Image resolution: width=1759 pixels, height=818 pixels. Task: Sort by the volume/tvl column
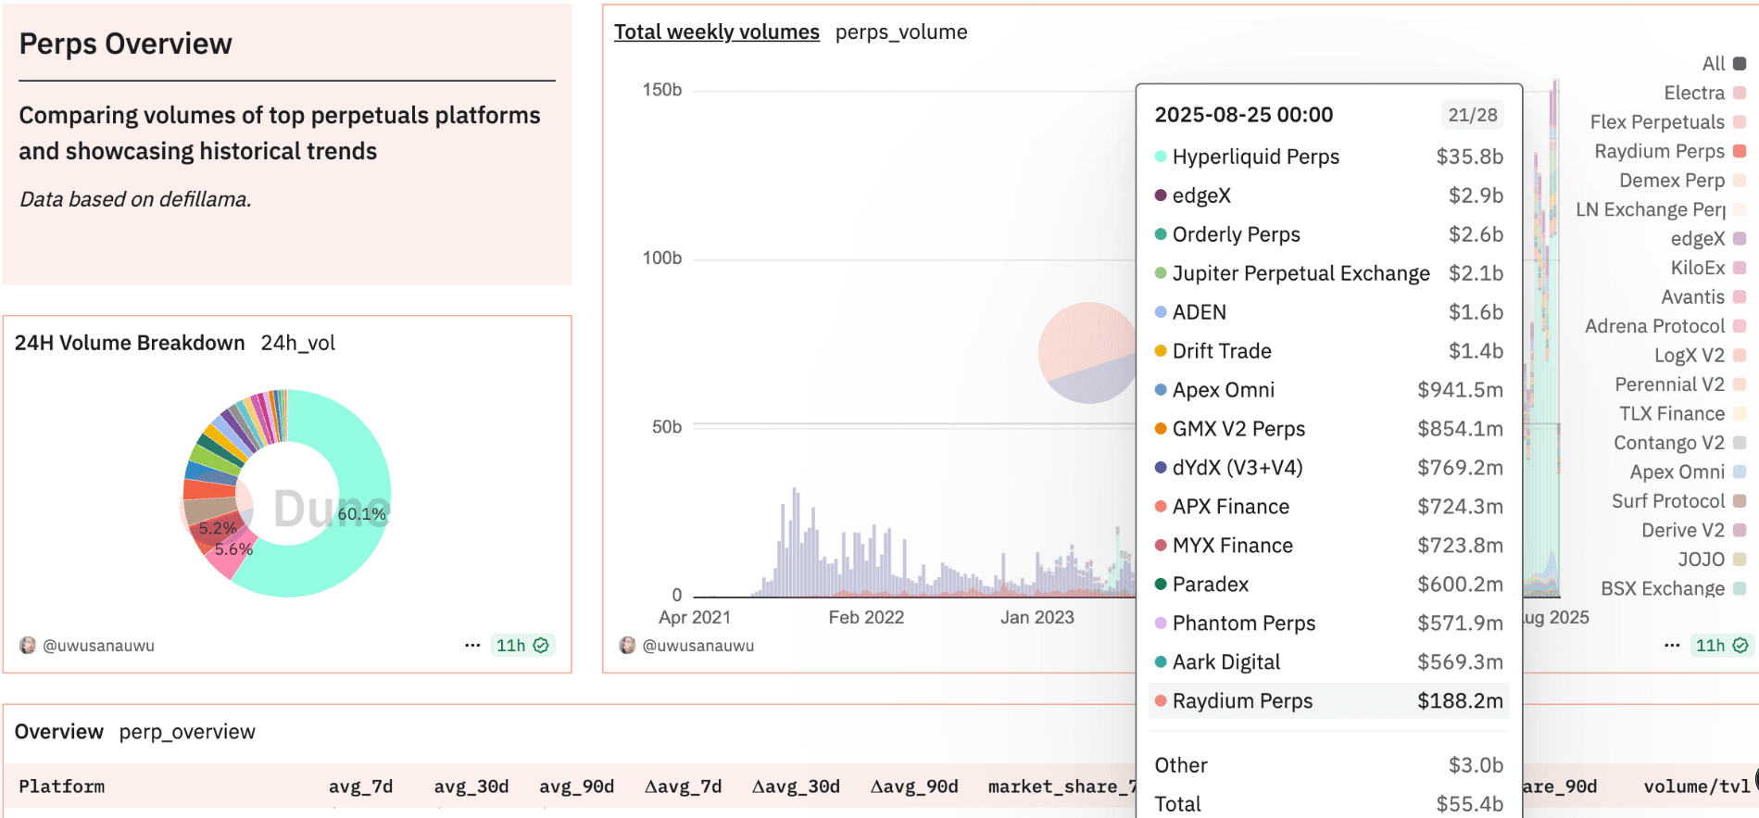(x=1697, y=787)
